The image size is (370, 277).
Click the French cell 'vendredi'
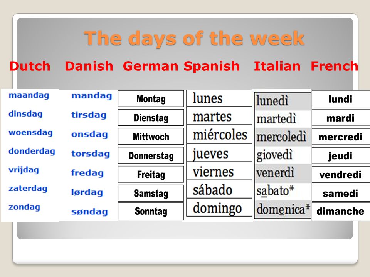(x=341, y=175)
